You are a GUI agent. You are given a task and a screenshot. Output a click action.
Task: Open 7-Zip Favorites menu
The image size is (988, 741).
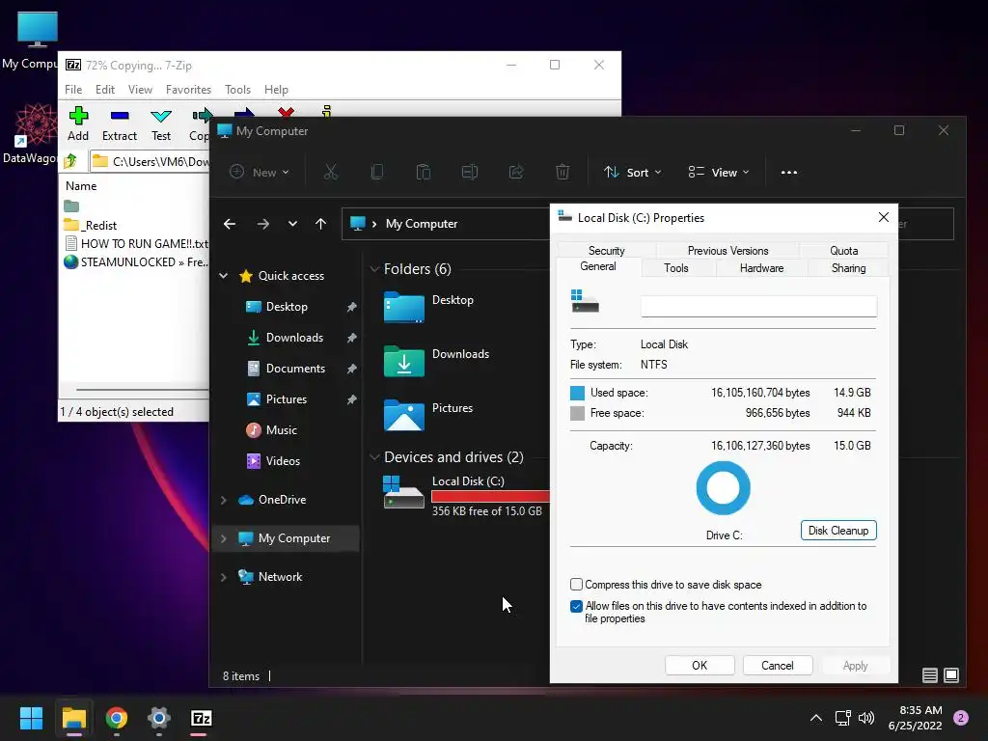(188, 90)
